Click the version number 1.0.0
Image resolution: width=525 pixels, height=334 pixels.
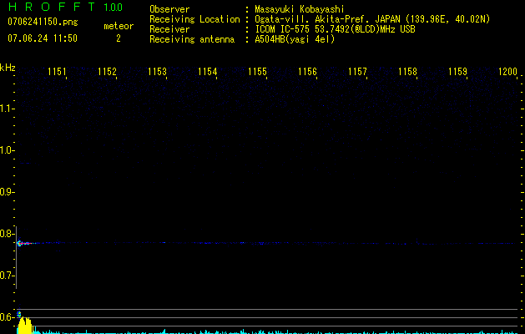pos(114,8)
